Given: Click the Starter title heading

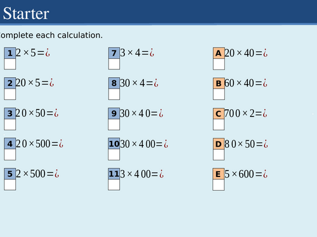Looking at the screenshot, I should tap(26, 13).
